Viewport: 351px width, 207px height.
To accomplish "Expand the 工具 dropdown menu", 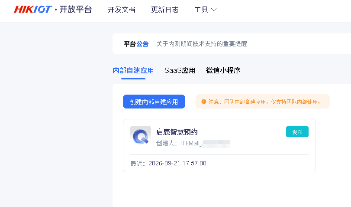I will pos(206,10).
